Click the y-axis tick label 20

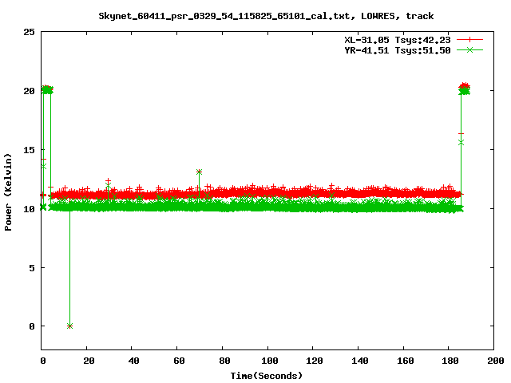29,91
